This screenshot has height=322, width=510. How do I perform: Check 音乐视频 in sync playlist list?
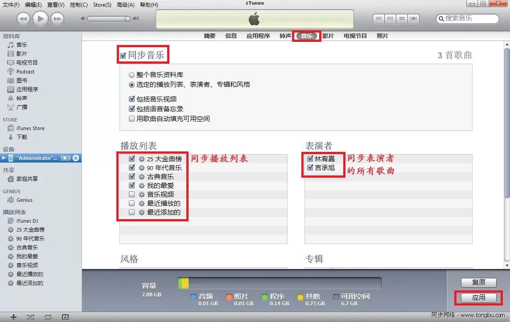(x=132, y=195)
